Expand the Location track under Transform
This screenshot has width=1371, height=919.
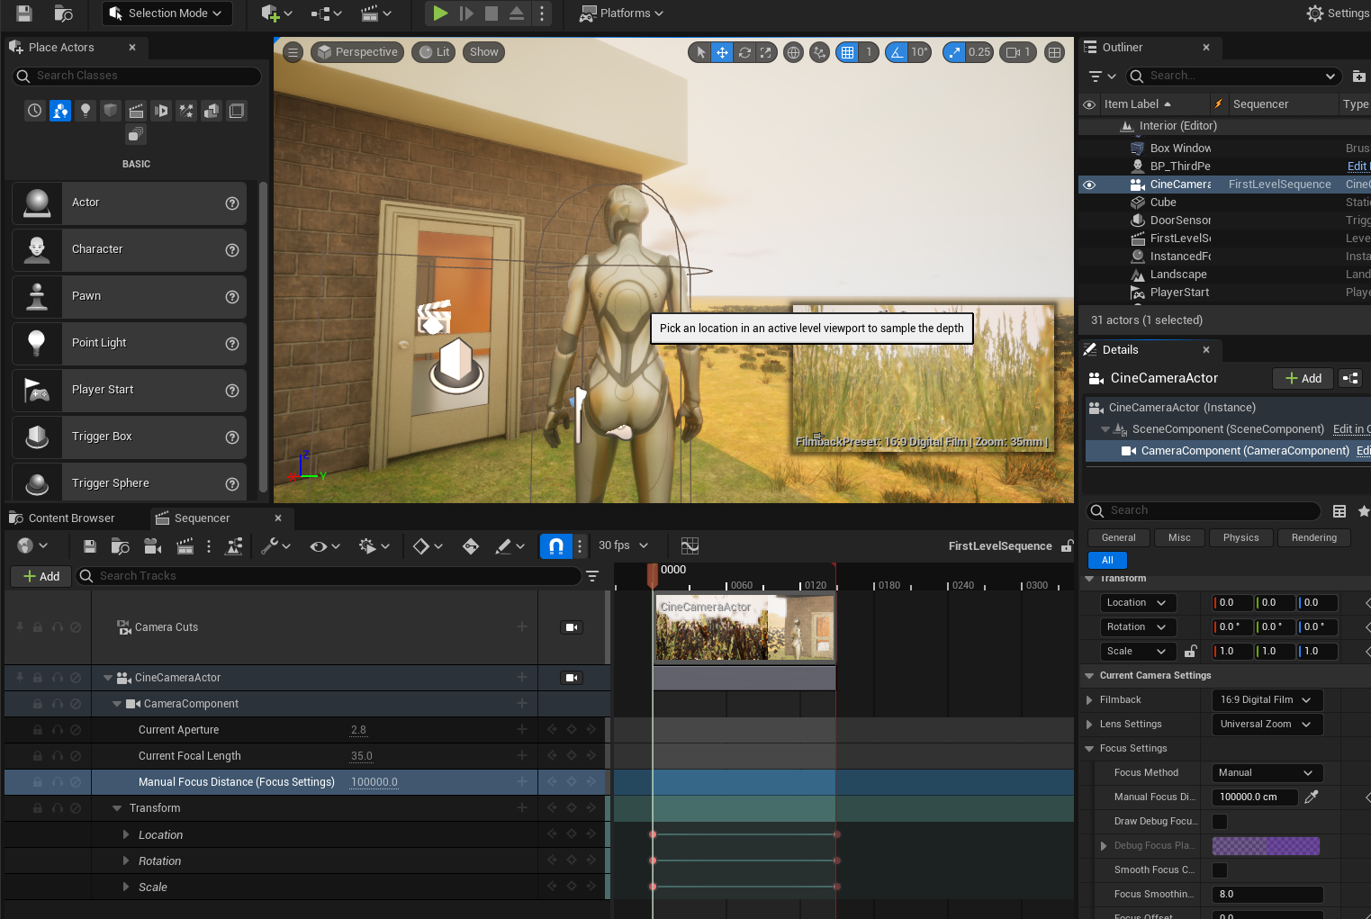(126, 835)
